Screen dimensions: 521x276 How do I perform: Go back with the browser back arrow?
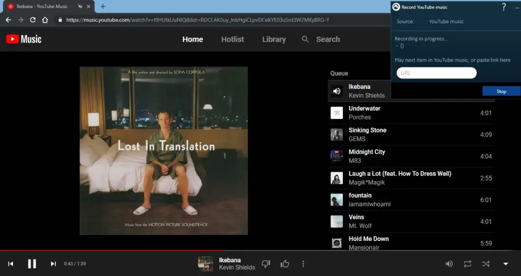point(8,20)
